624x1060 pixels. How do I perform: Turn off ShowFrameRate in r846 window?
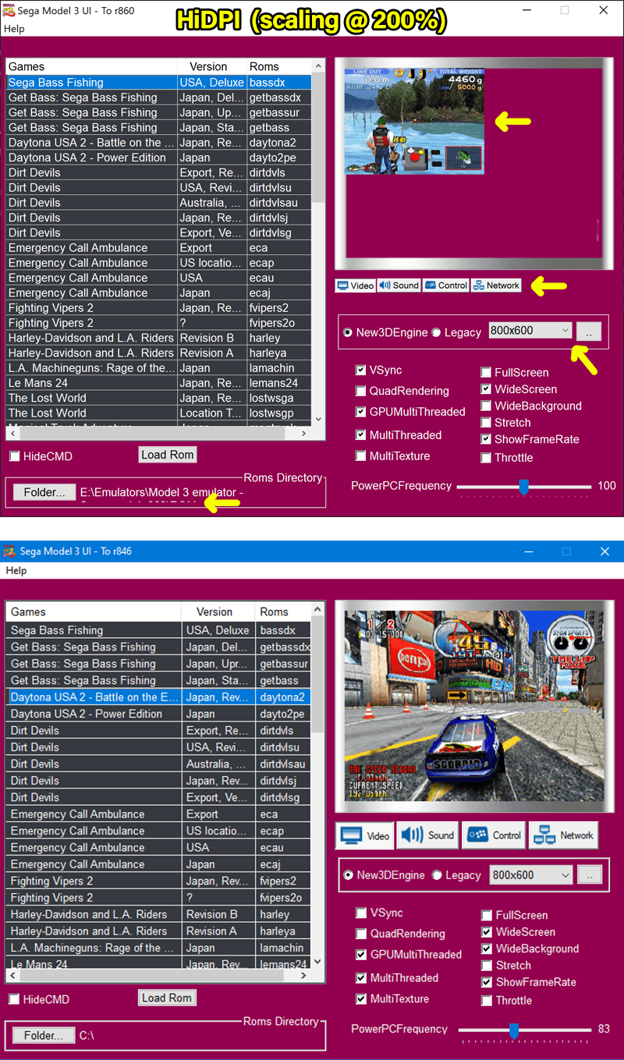click(x=487, y=982)
